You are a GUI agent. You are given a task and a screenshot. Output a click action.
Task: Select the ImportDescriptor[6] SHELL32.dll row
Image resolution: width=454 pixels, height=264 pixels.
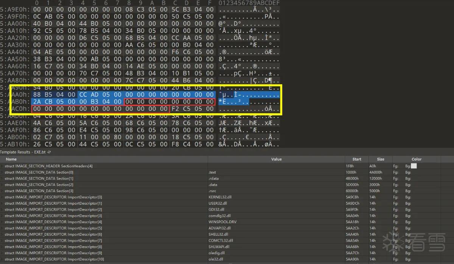click(227, 234)
